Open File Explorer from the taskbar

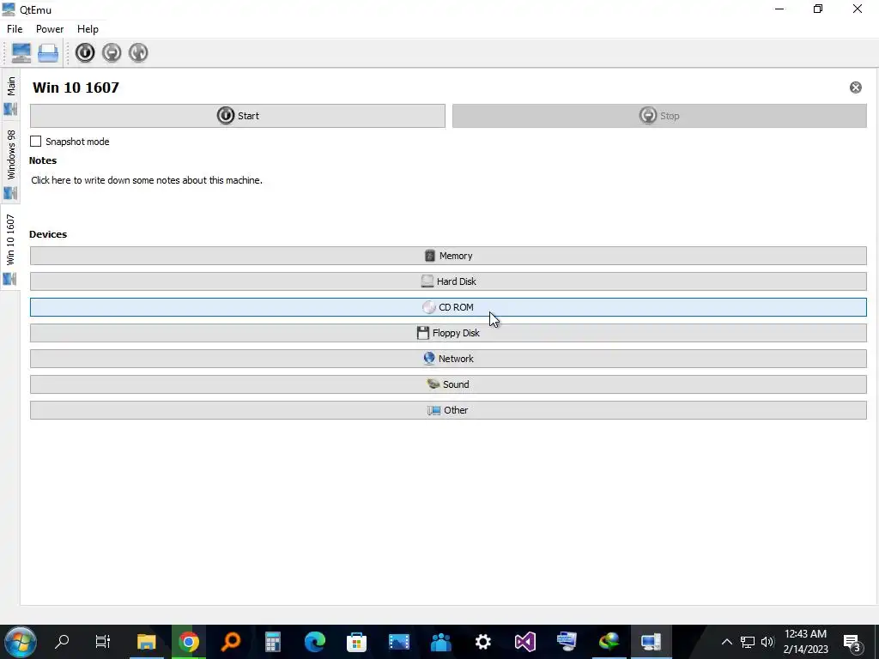(x=146, y=642)
